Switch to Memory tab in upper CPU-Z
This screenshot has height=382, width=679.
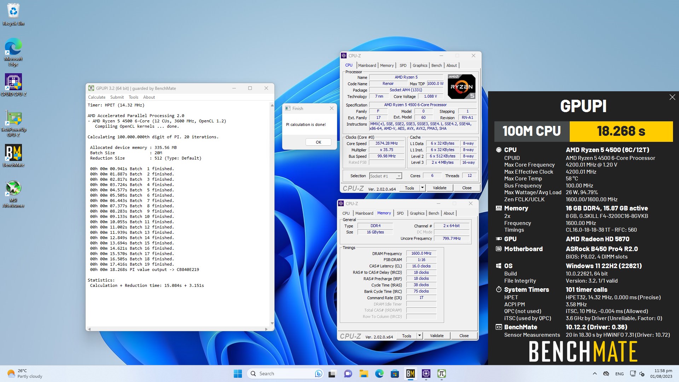(387, 65)
